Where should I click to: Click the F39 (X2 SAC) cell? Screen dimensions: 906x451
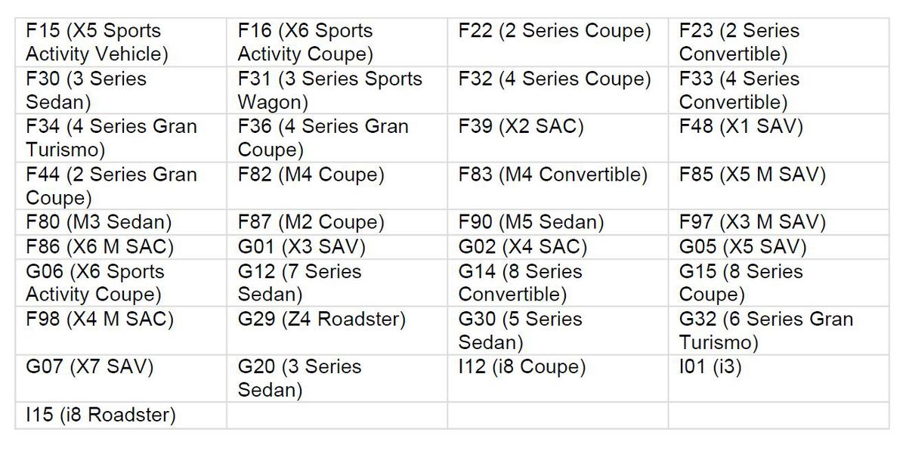tap(521, 127)
